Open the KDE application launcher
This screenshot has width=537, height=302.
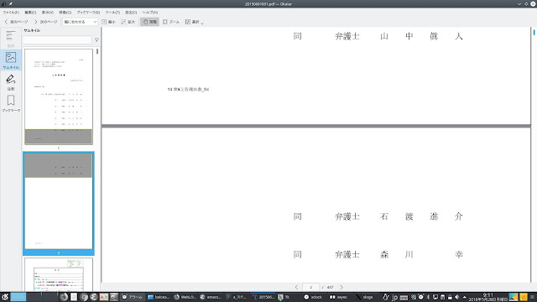[5, 297]
